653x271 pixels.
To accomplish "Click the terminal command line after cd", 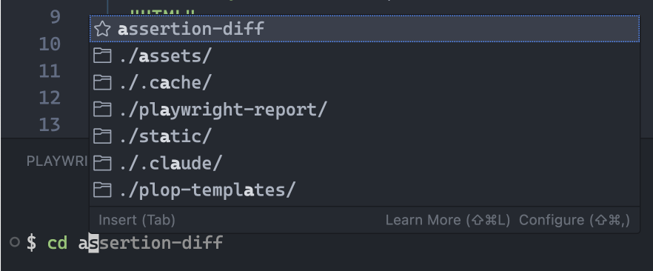I will pyautogui.click(x=150, y=242).
